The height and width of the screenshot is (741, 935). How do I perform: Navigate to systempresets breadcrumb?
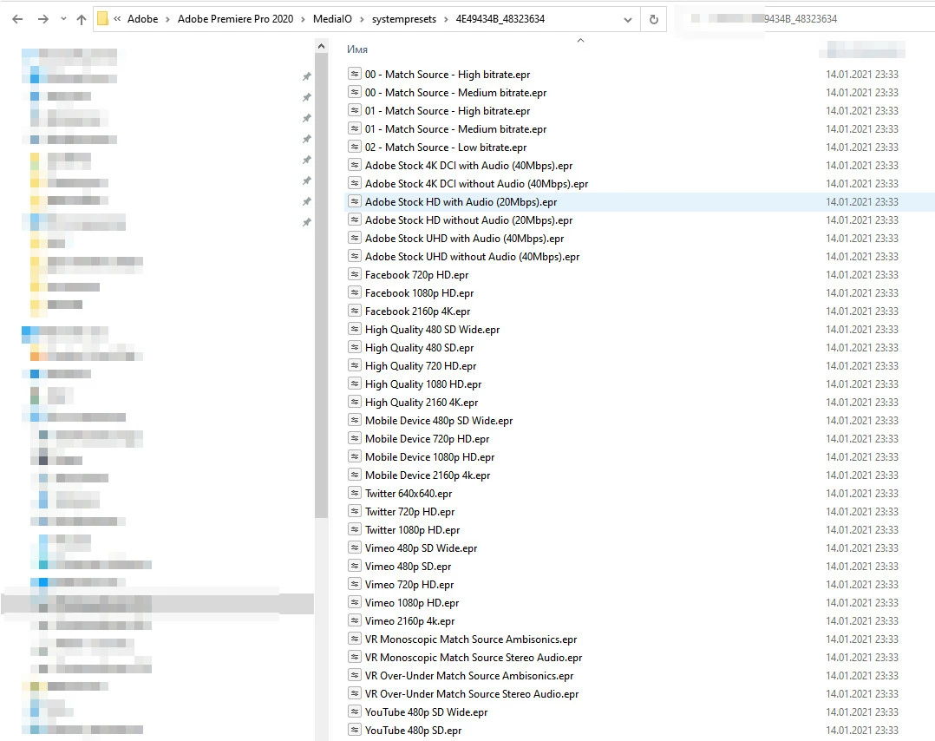point(403,19)
